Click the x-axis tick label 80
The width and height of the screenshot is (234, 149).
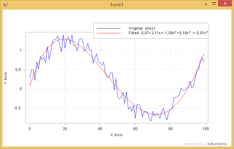pyautogui.click(x=170, y=129)
